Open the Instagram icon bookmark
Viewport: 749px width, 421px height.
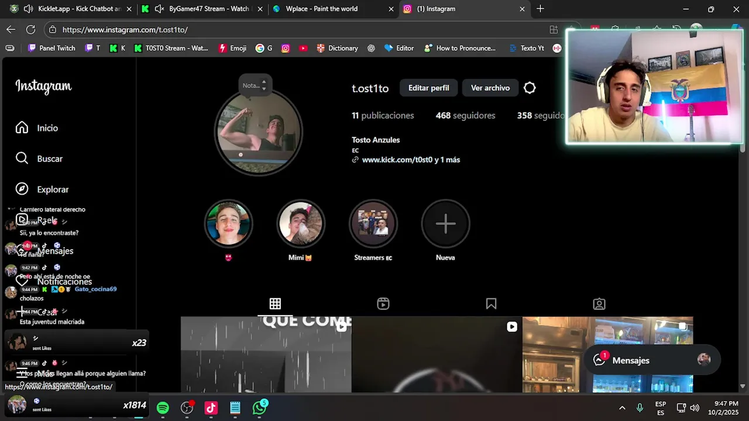tap(286, 49)
